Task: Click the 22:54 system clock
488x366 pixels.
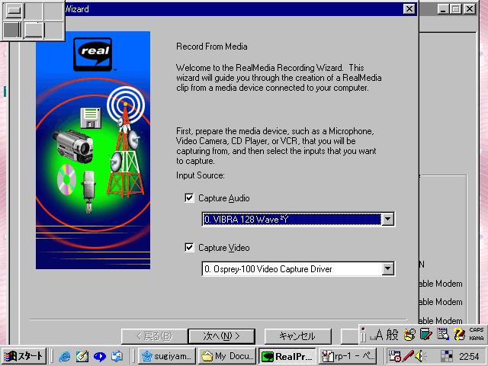Action: click(x=469, y=356)
